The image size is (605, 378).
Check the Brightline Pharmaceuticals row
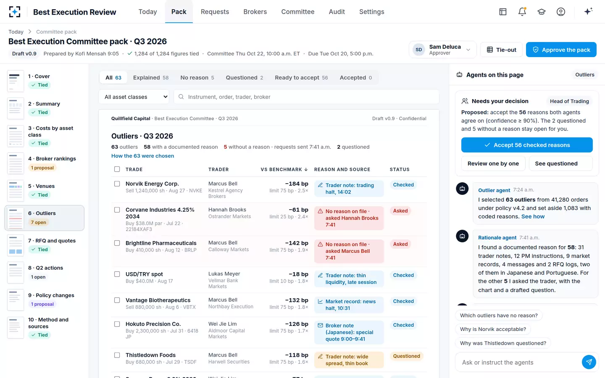click(117, 243)
